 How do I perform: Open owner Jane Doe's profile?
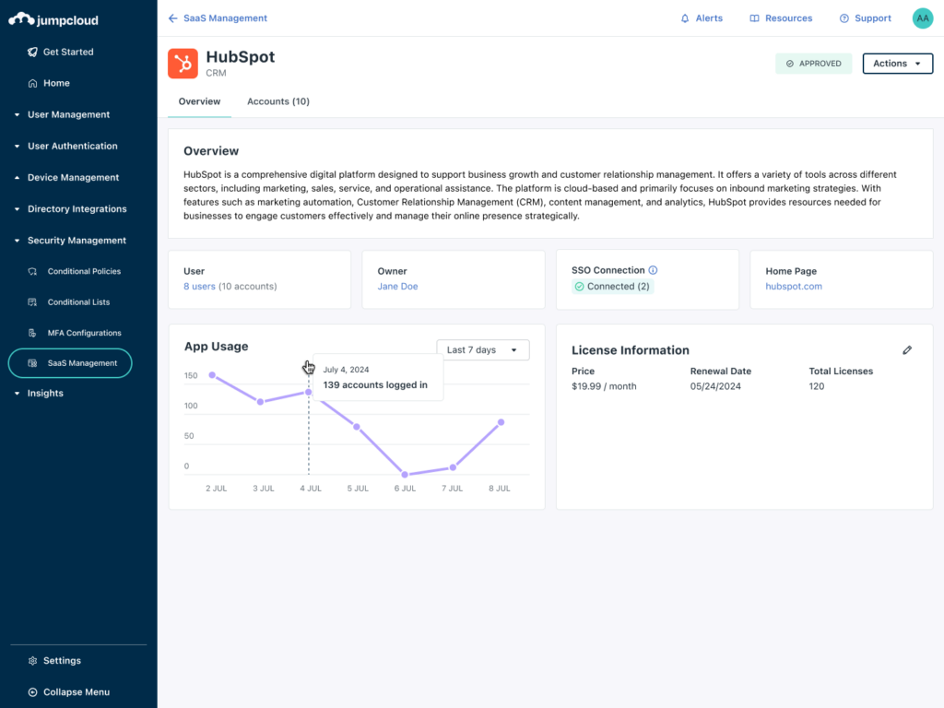(397, 286)
